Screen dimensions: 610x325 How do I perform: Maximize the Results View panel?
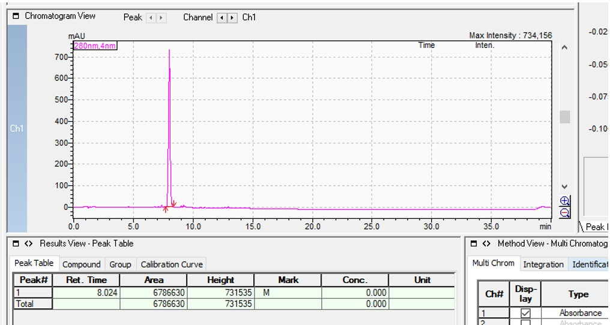[16, 243]
